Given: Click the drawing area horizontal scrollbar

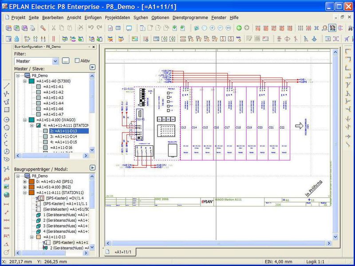Looking at the screenshot, I should (219, 243).
